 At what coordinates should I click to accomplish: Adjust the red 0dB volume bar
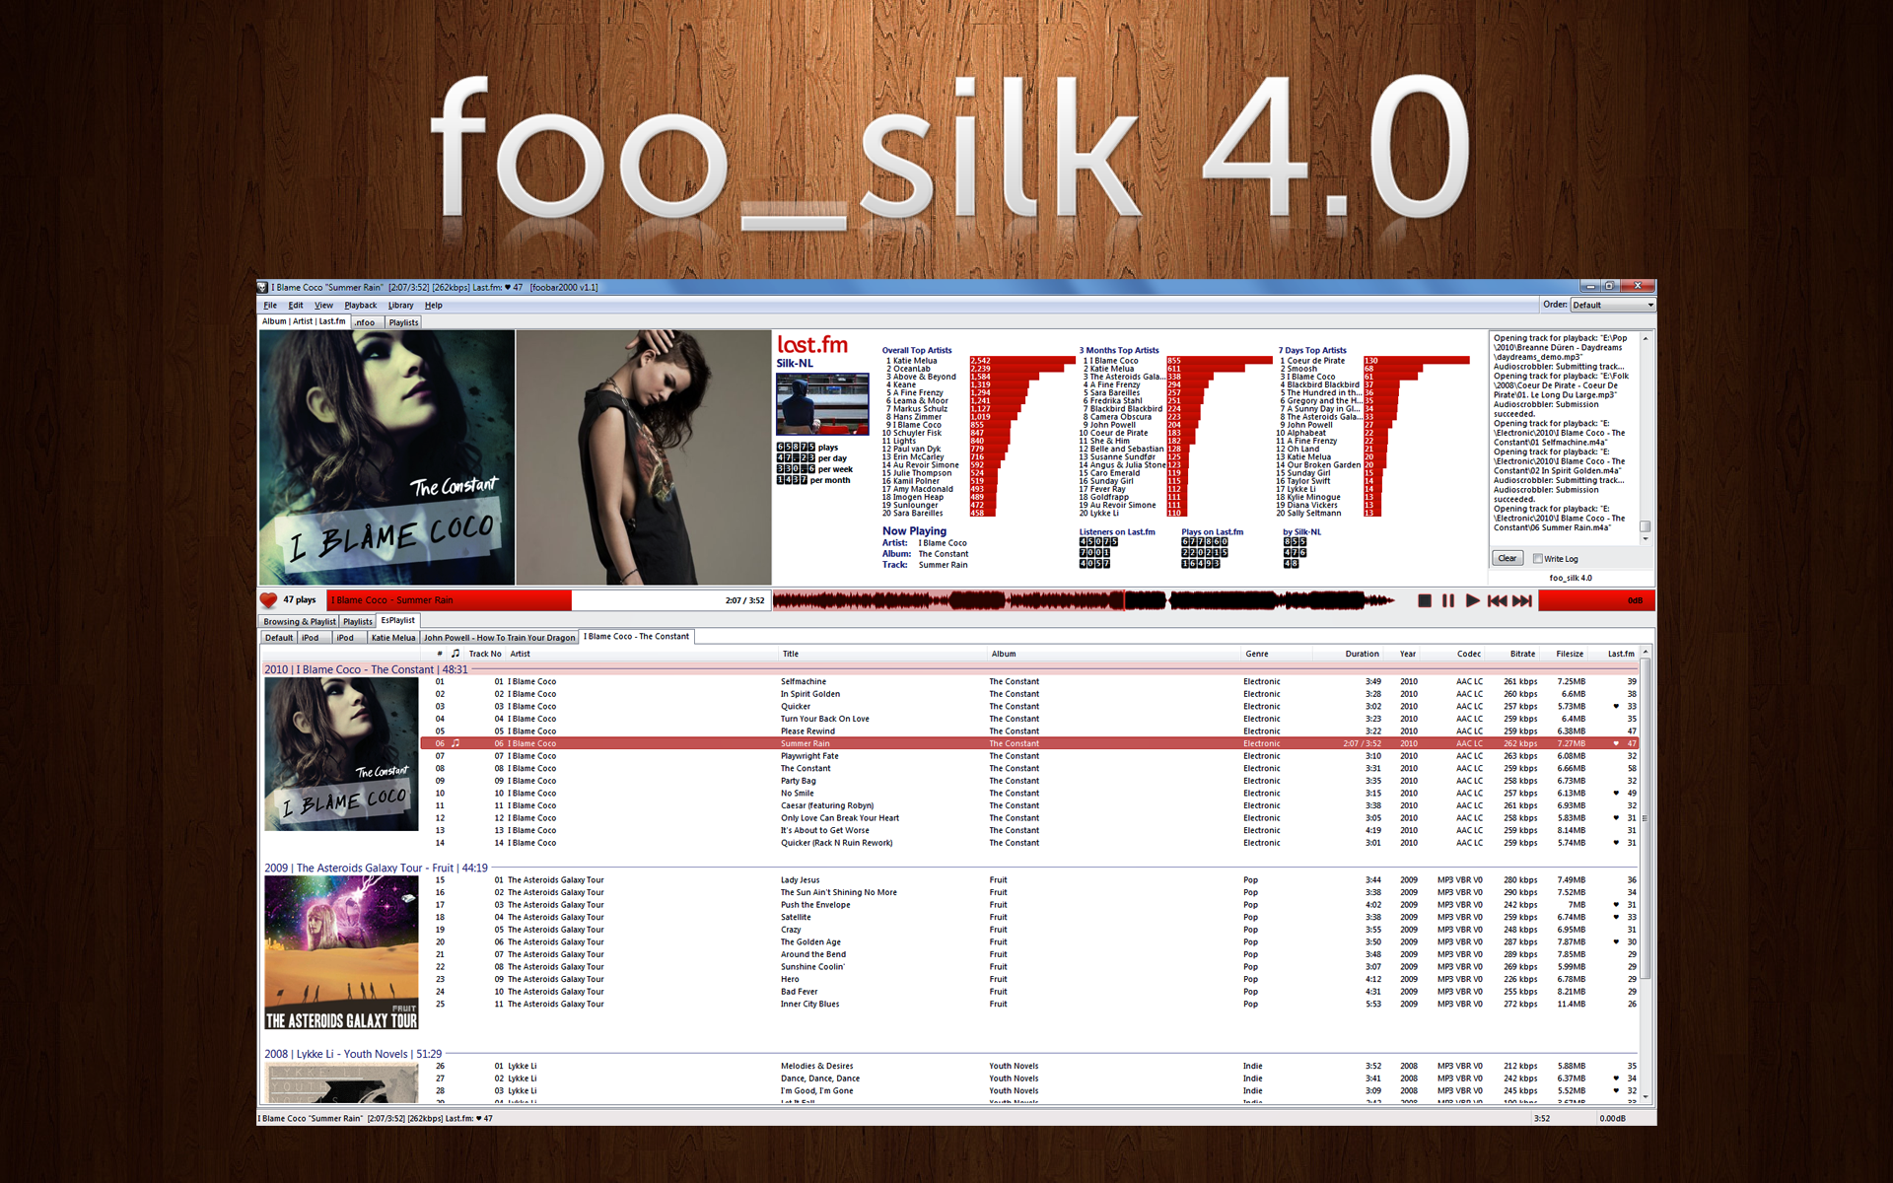(x=1596, y=600)
